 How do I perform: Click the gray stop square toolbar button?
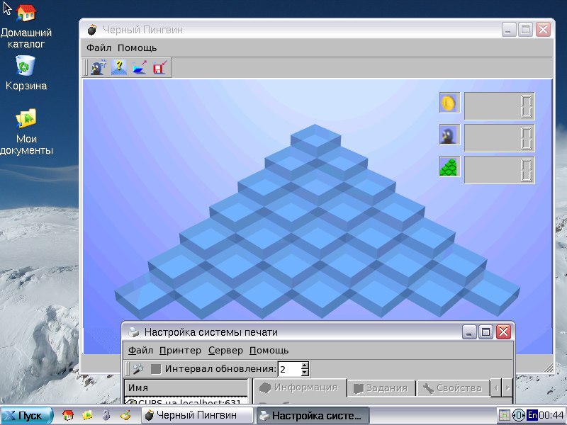pos(155,369)
